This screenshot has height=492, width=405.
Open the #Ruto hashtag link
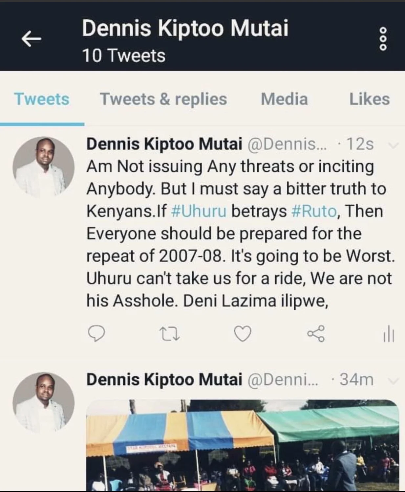tap(314, 211)
